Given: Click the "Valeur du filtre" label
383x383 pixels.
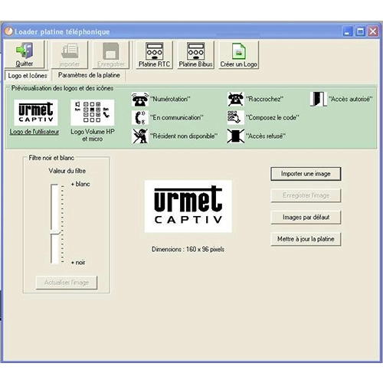Looking at the screenshot, I should click(x=67, y=171).
